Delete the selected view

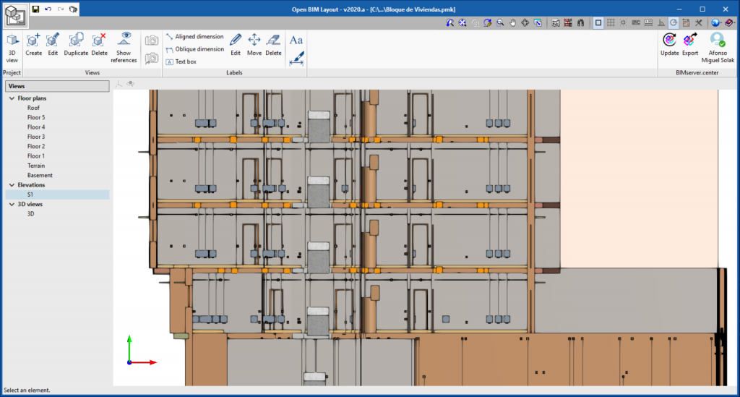(x=99, y=45)
